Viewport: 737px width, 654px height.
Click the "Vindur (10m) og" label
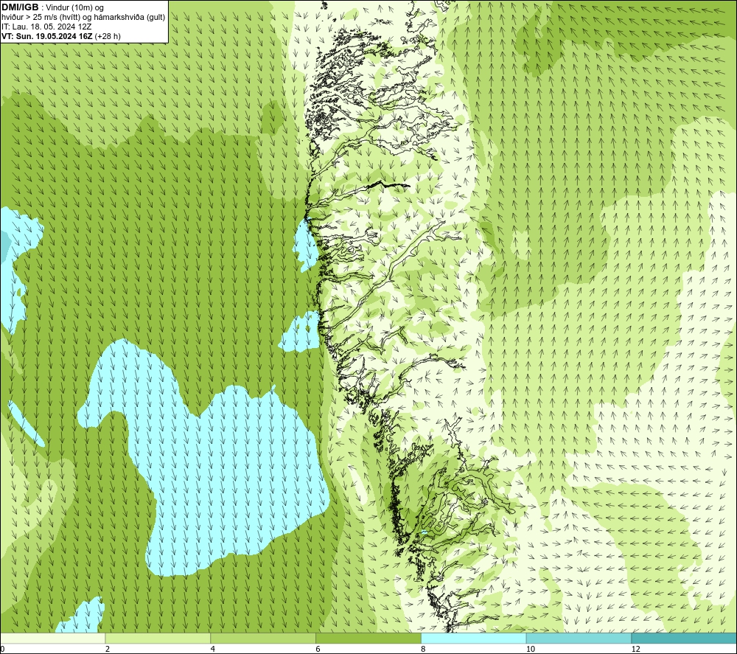pyautogui.click(x=76, y=8)
